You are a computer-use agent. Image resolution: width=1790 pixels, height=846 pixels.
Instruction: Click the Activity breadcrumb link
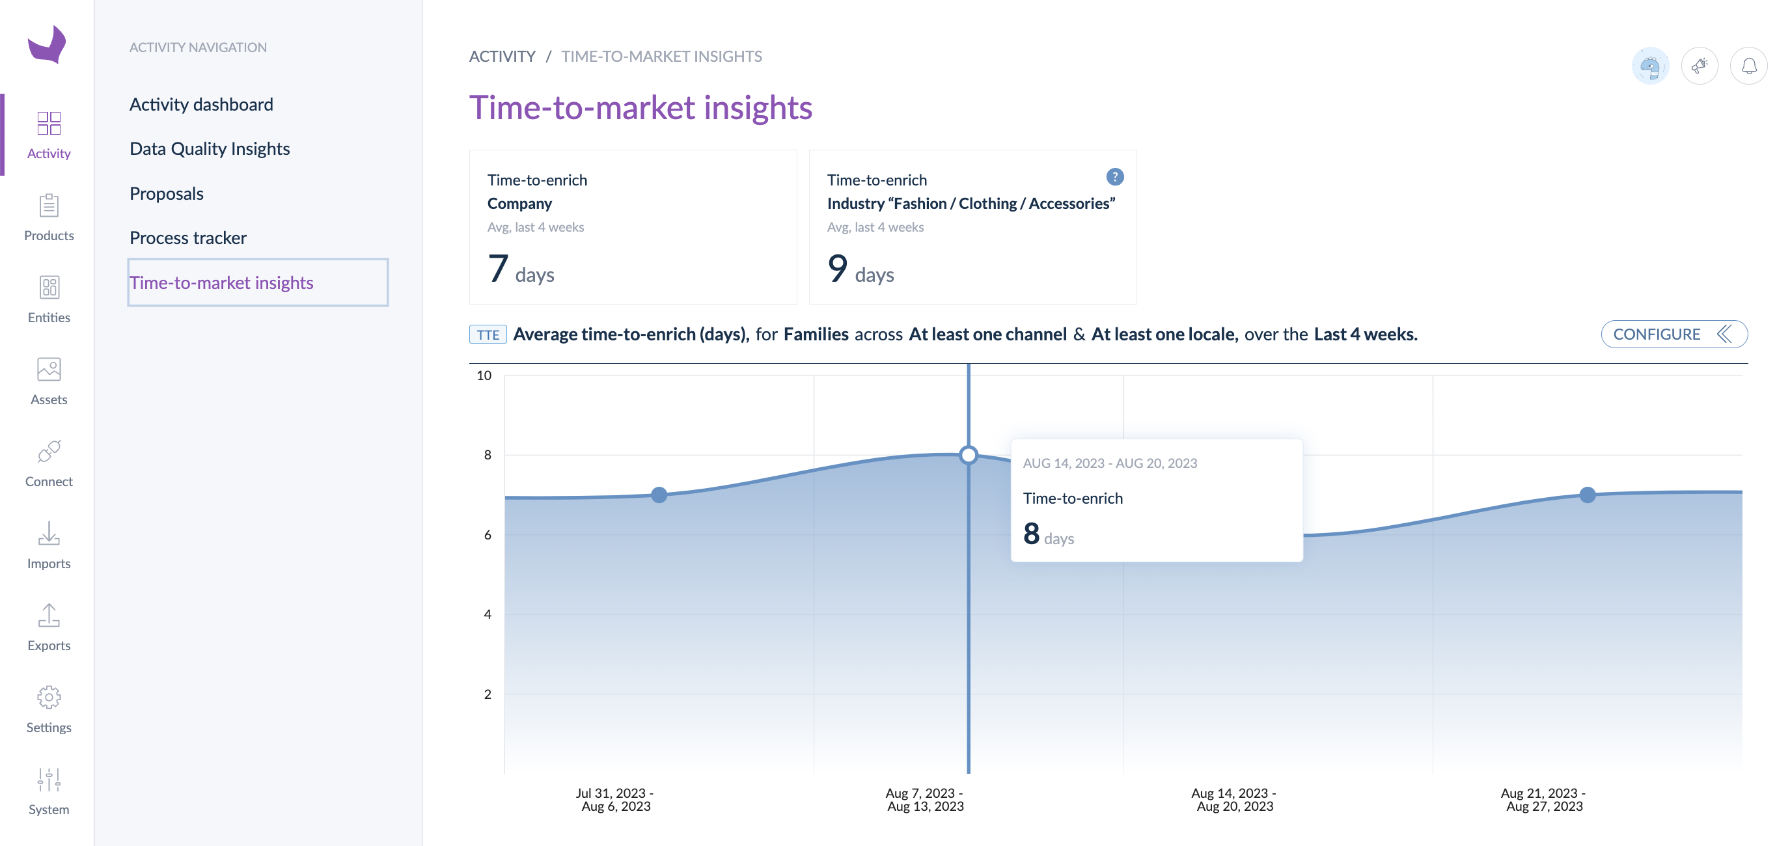[502, 56]
